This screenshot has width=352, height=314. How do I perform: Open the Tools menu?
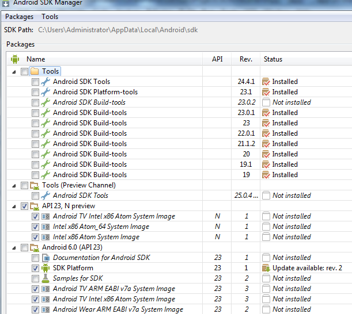[x=50, y=17]
